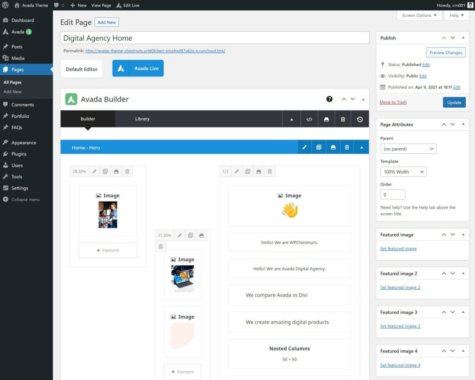Switch to the Library tab
Image resolution: width=475 pixels, height=380 pixels.
coord(142,119)
